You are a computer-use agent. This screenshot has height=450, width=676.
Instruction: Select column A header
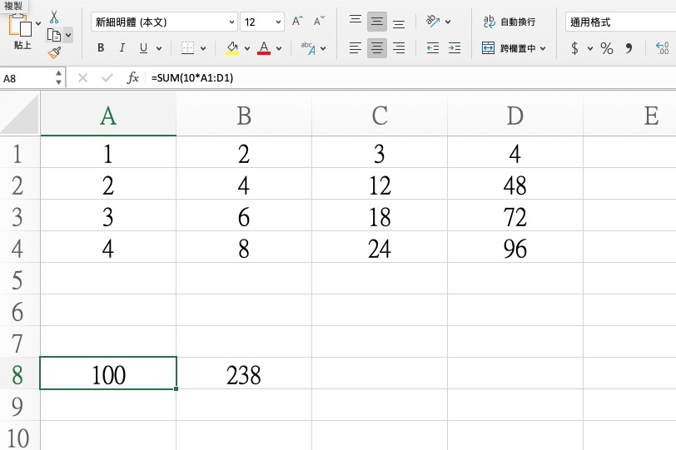click(x=108, y=115)
